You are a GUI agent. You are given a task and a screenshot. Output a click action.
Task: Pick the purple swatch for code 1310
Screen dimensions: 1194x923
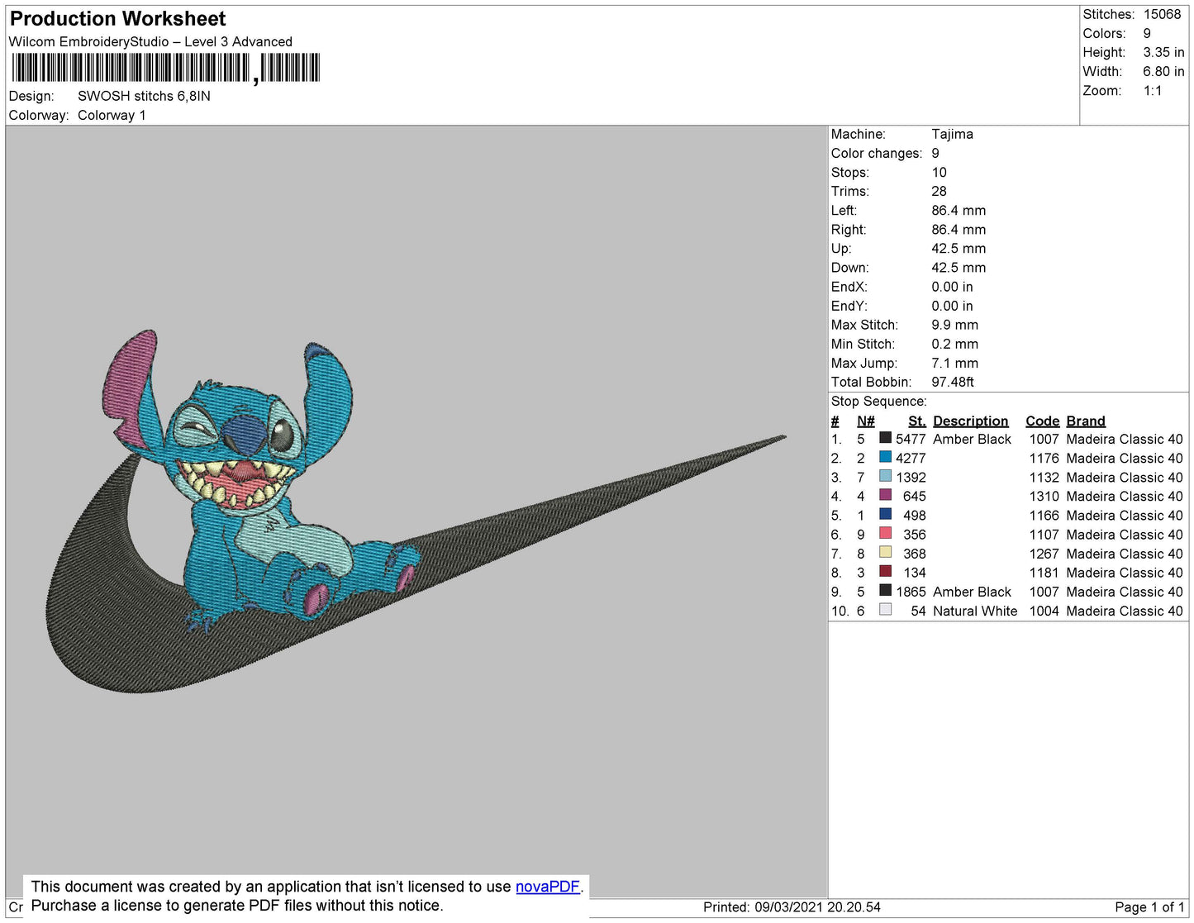[885, 495]
